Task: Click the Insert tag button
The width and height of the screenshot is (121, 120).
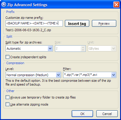Action: pos(77,24)
